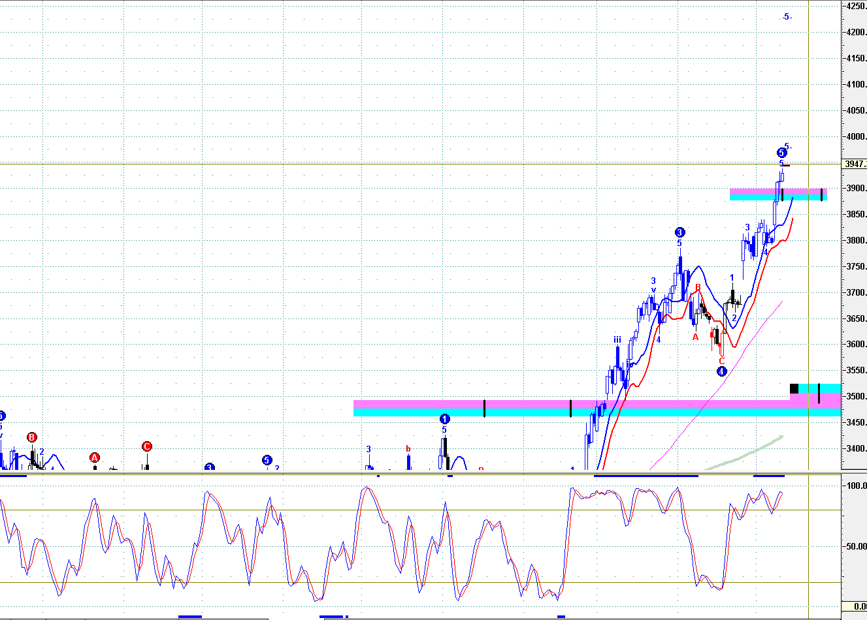Viewport: 867px width, 620px height.
Task: Click the black tick mark right of 3900 band
Action: (x=821, y=194)
